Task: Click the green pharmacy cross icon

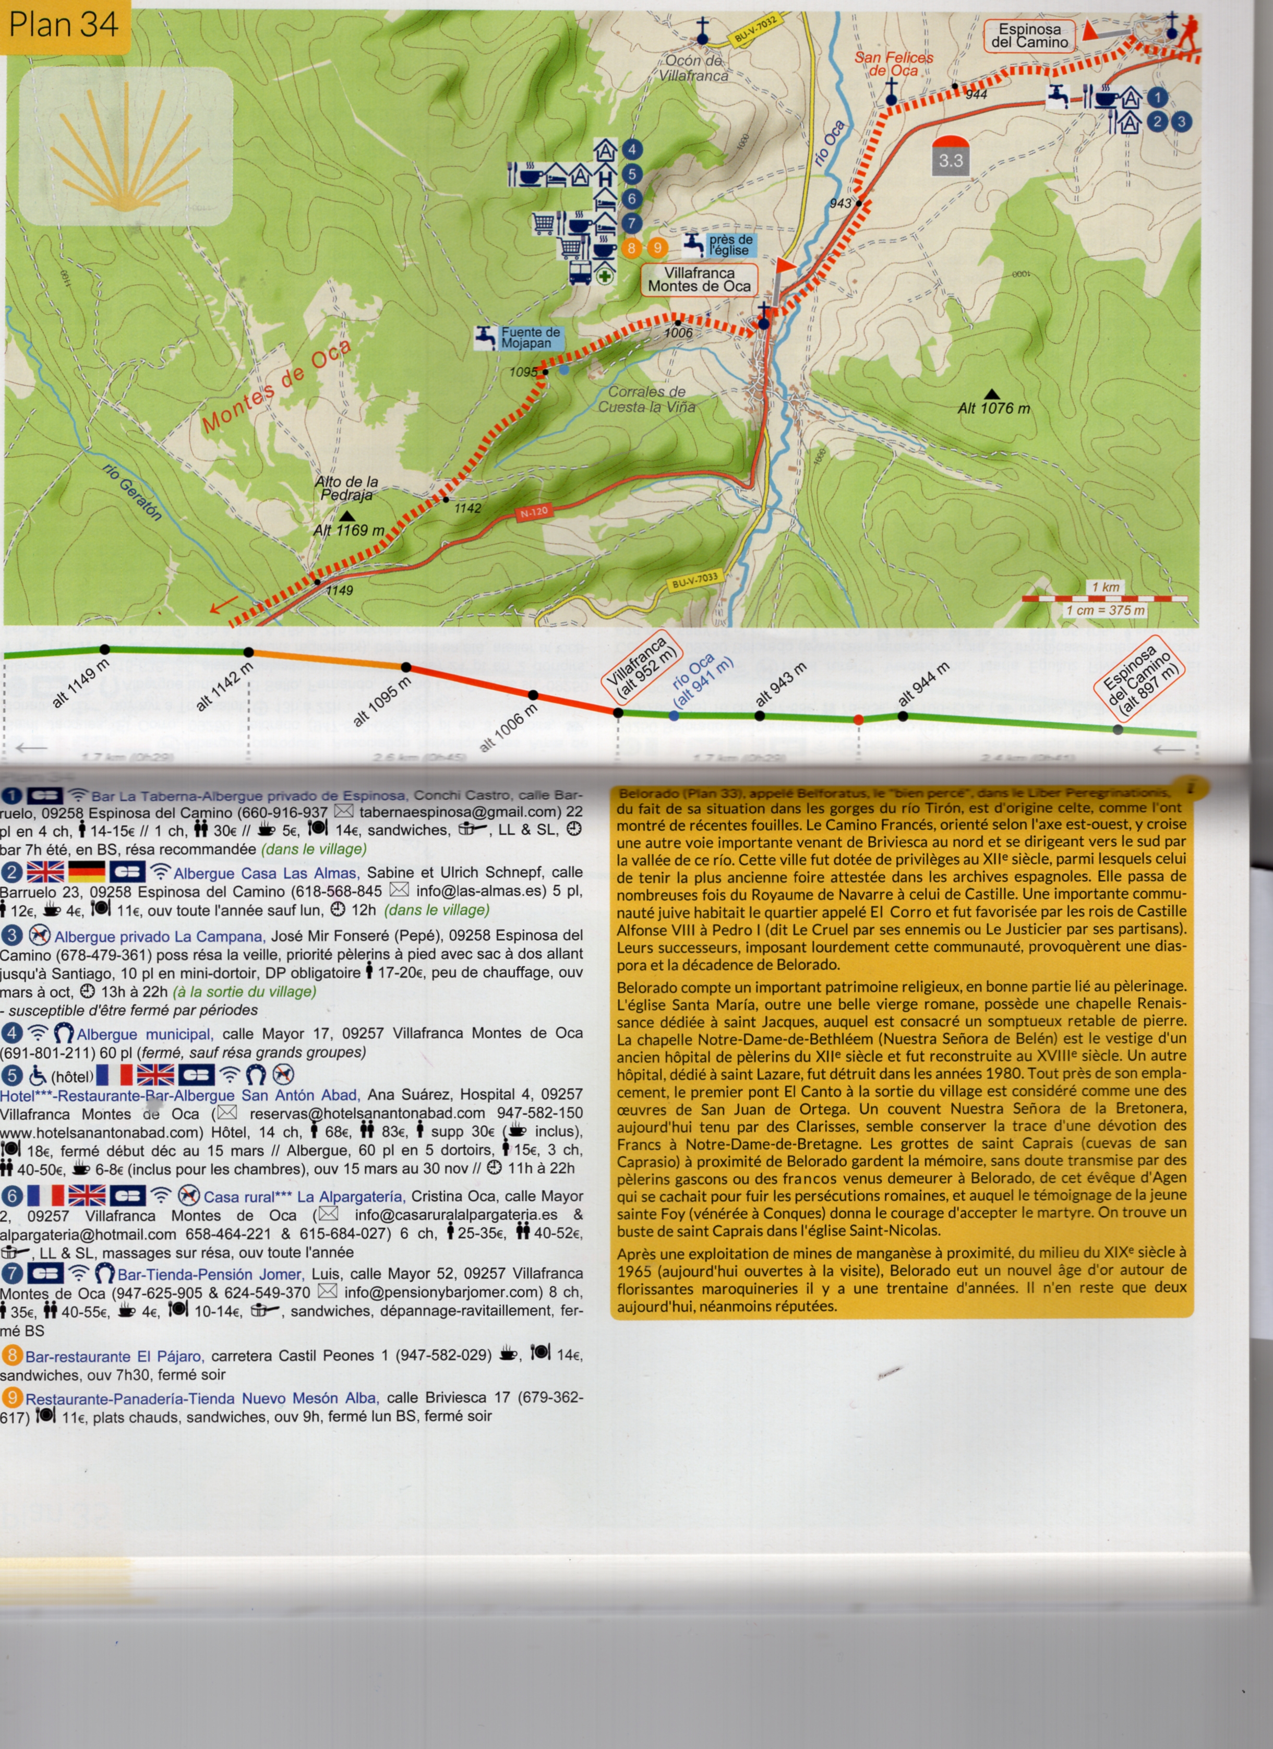Action: 605,275
